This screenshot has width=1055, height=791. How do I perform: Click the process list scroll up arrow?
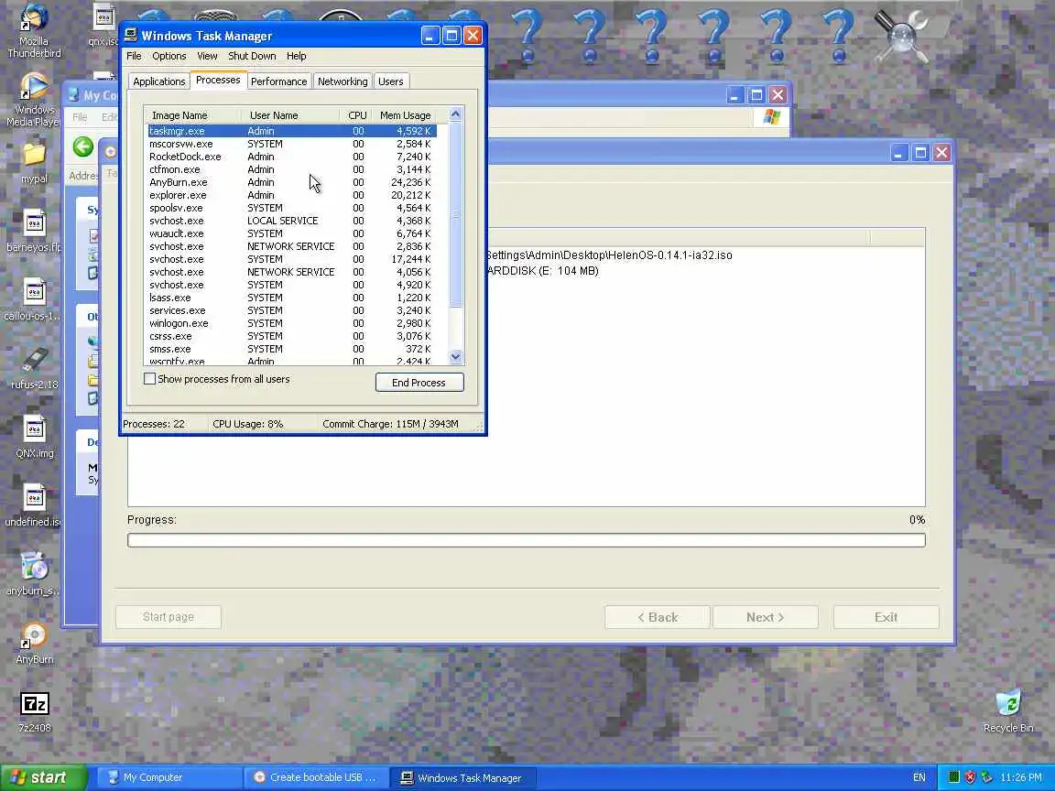click(455, 114)
